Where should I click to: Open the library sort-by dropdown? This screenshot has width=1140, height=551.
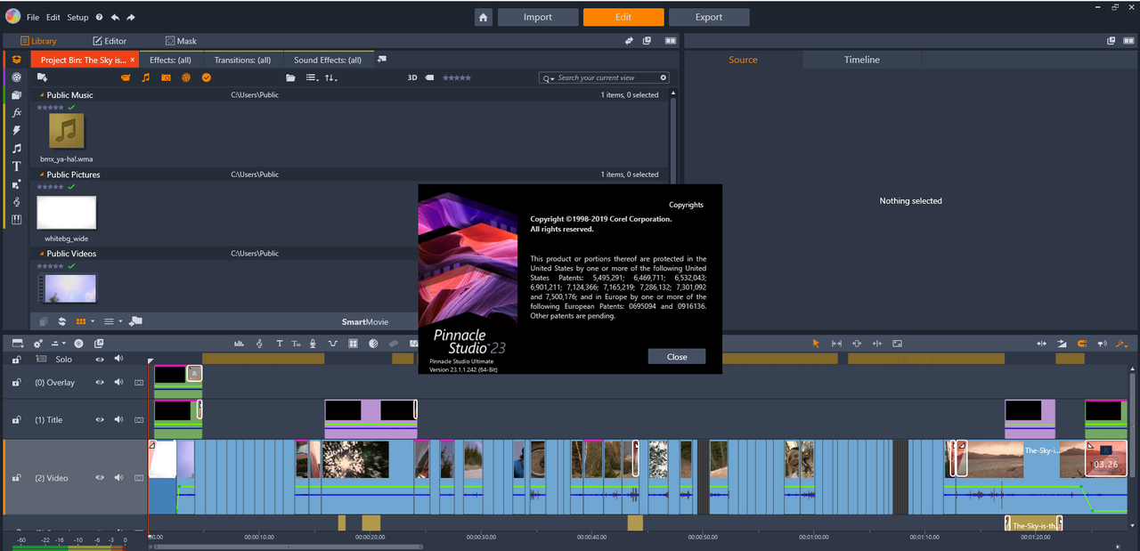(331, 77)
